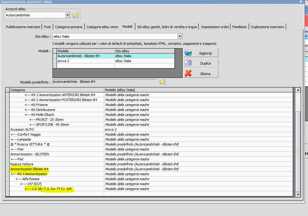308x216 pixels.
Task: Click scroll up arrow of category list
Action: (298, 90)
